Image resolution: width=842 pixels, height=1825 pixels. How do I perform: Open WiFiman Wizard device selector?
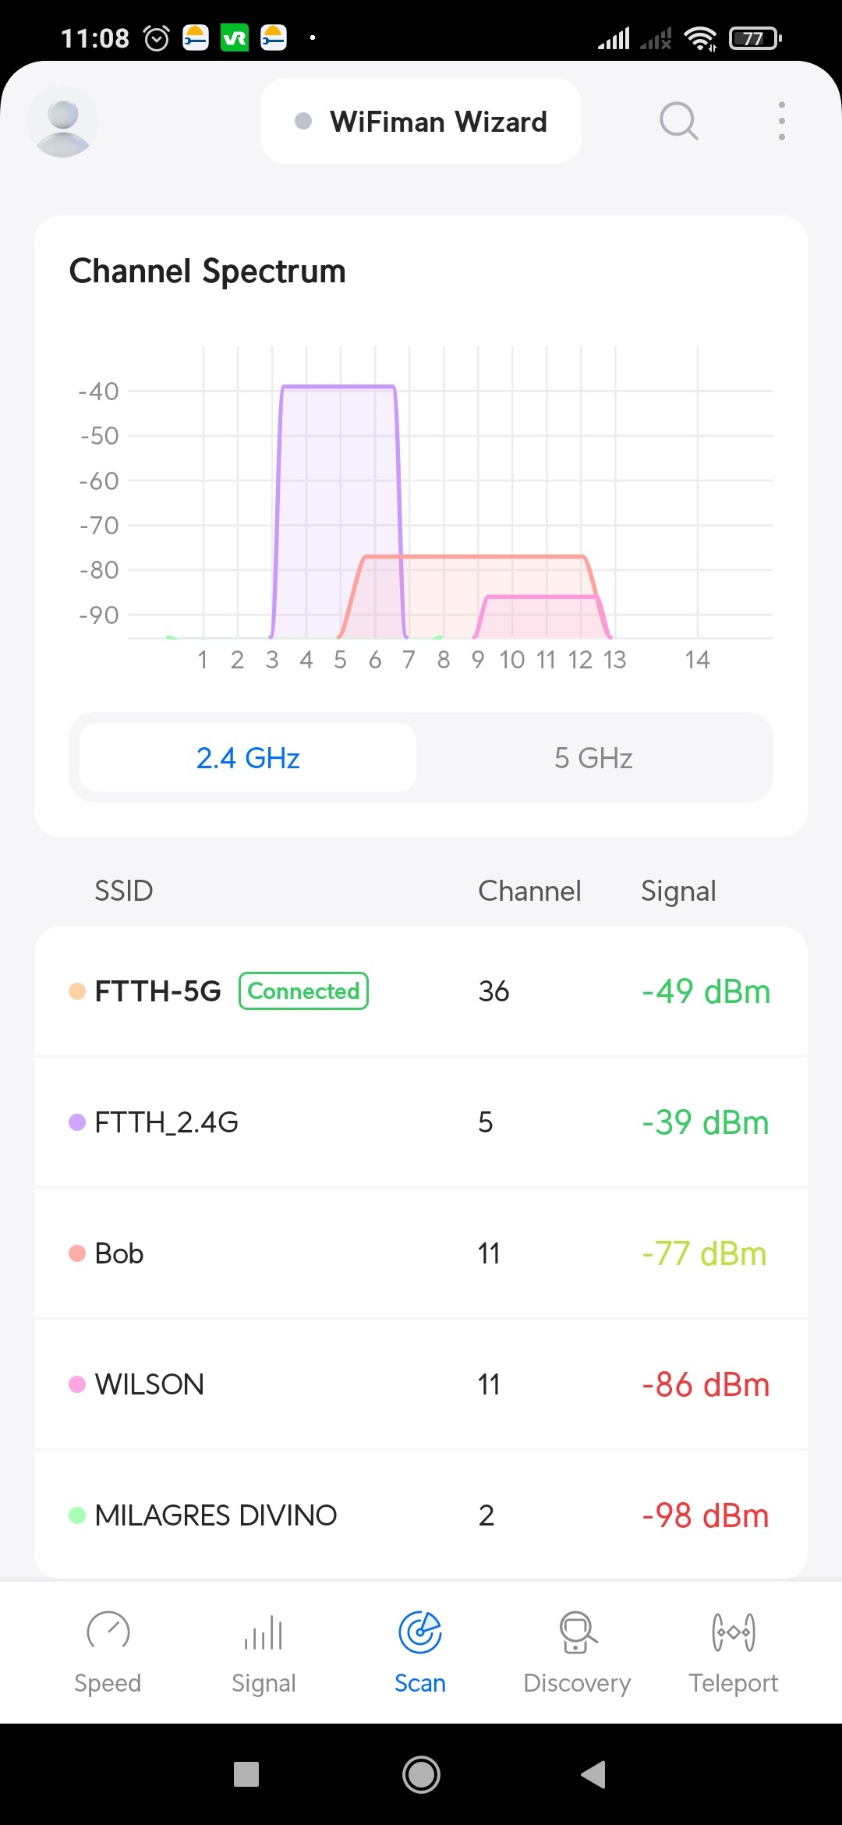421,122
